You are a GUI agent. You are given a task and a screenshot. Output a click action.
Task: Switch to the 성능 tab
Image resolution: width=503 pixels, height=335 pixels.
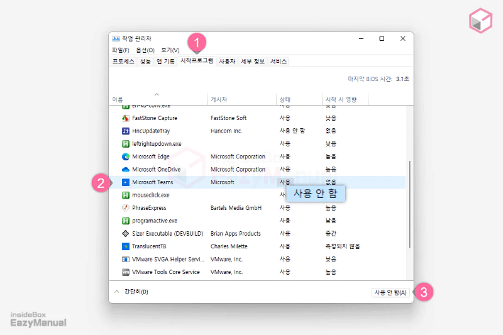pyautogui.click(x=145, y=62)
